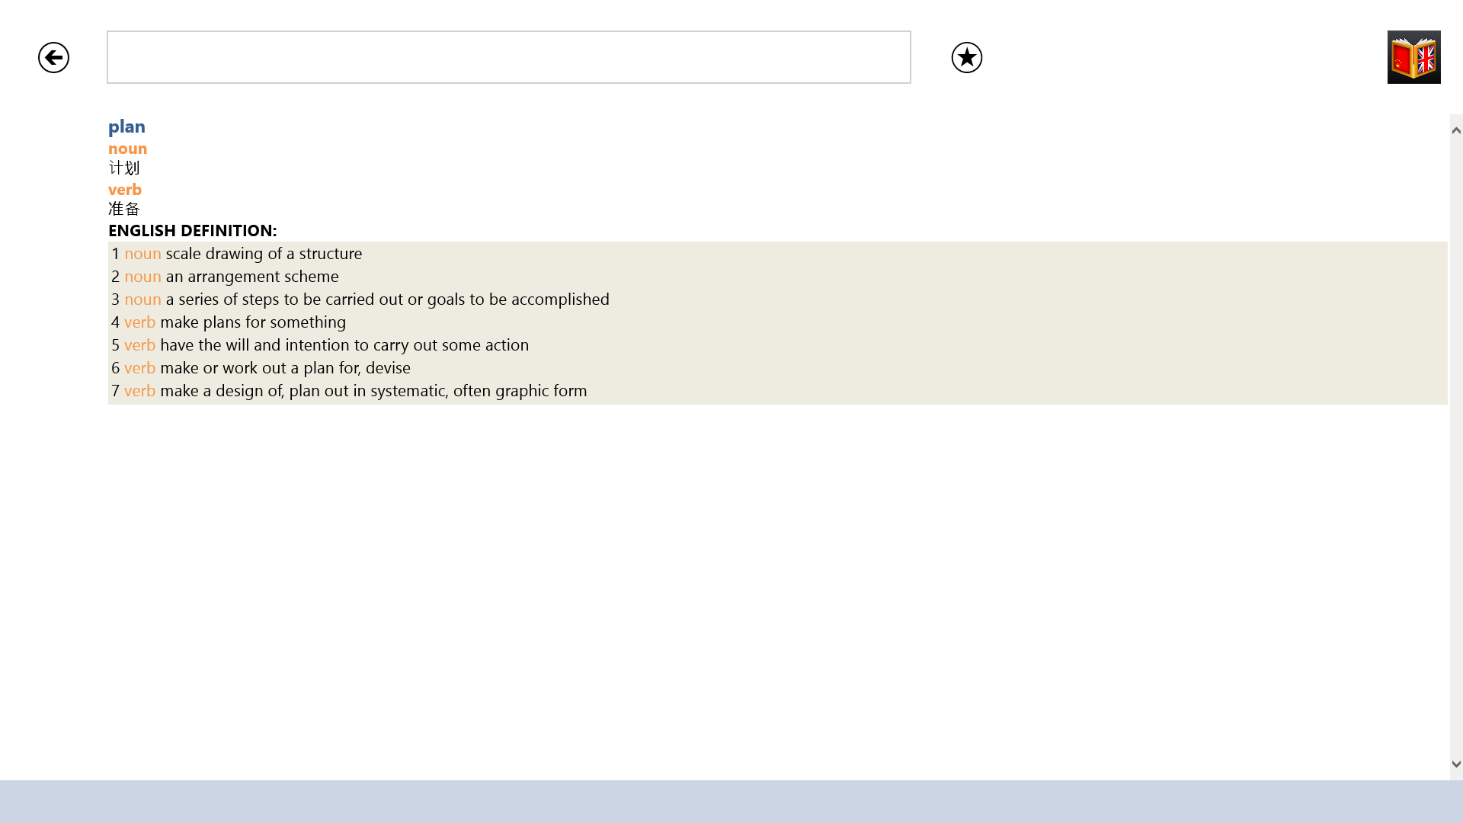Click the Chinese translation 计划
Screen dimensions: 1463x823
point(124,168)
